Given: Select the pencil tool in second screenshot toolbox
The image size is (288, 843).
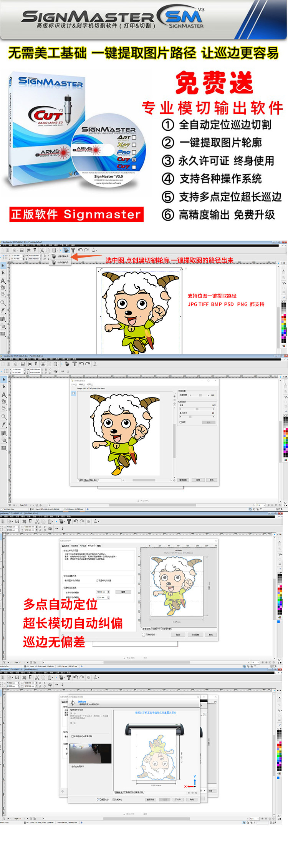Looking at the screenshot, I should tap(3, 424).
